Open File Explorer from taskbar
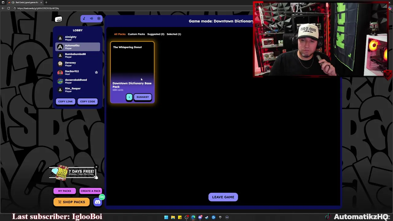Image resolution: width=393 pixels, height=221 pixels. pos(173,217)
